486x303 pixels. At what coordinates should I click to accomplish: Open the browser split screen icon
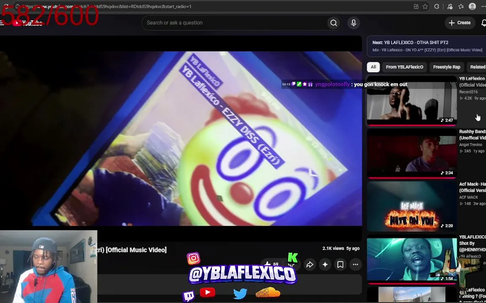416,6
